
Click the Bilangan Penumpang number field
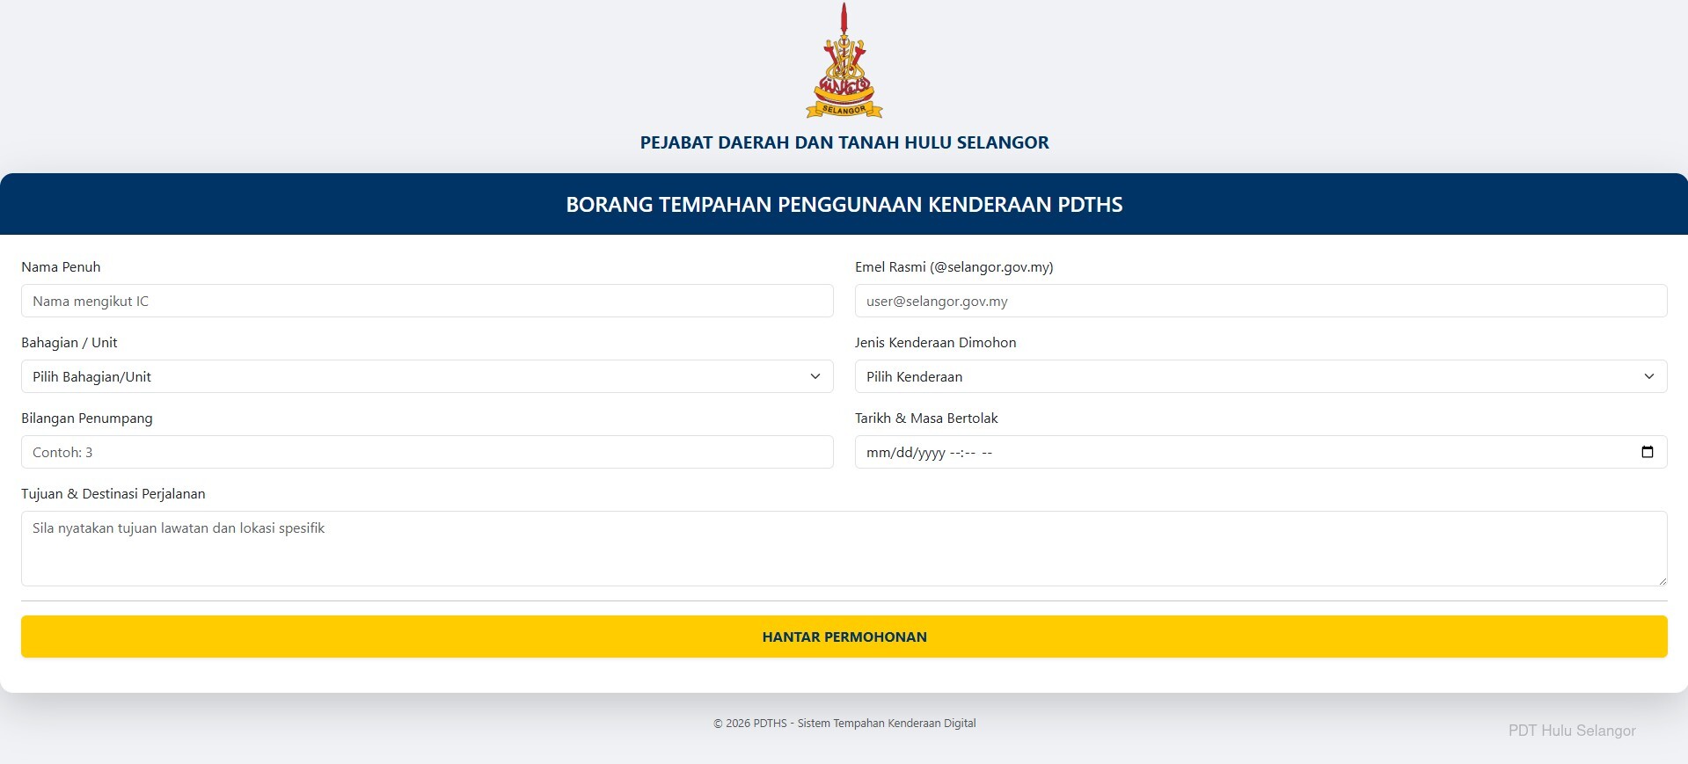tap(427, 452)
